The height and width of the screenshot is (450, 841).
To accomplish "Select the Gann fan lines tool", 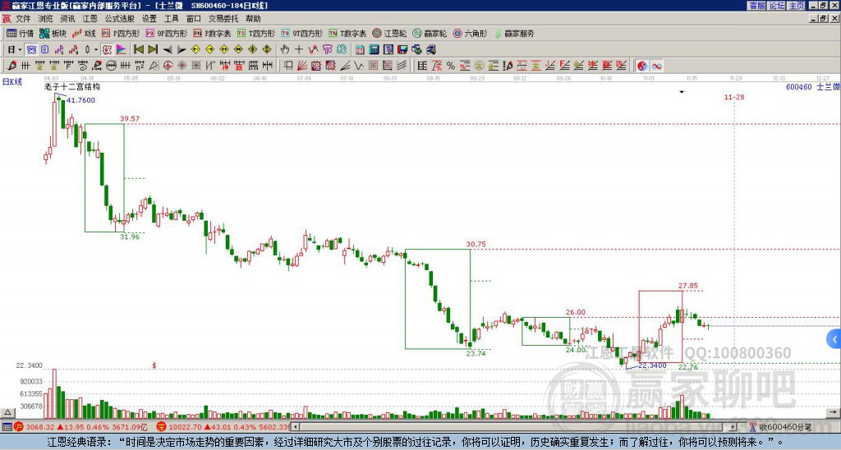I will click(302, 66).
